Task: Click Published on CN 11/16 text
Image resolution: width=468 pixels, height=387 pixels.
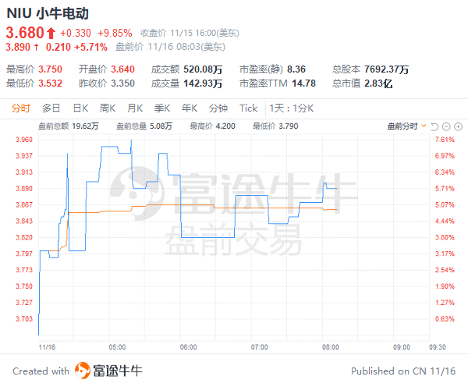Action: (403, 371)
